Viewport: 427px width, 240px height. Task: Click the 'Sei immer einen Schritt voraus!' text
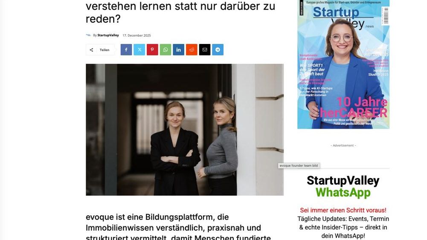(343, 210)
